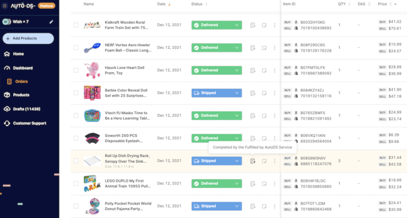
Task: Open three-dot menu for NERF Vortex Aero Howler
Action: (275, 48)
